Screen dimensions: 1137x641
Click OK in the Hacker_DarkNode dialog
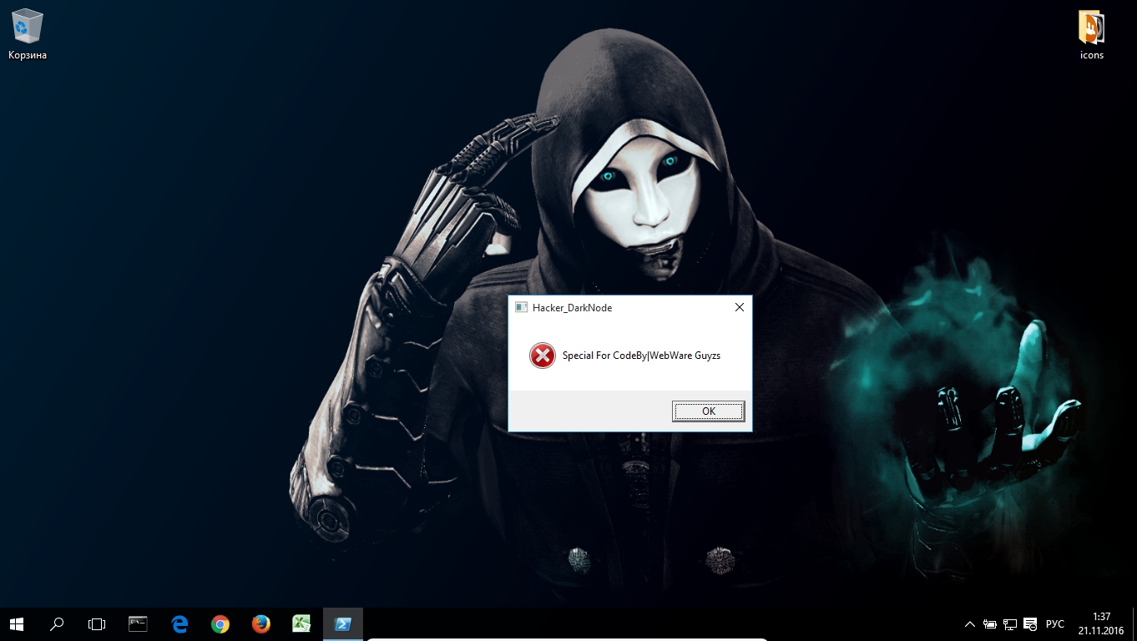[708, 411]
